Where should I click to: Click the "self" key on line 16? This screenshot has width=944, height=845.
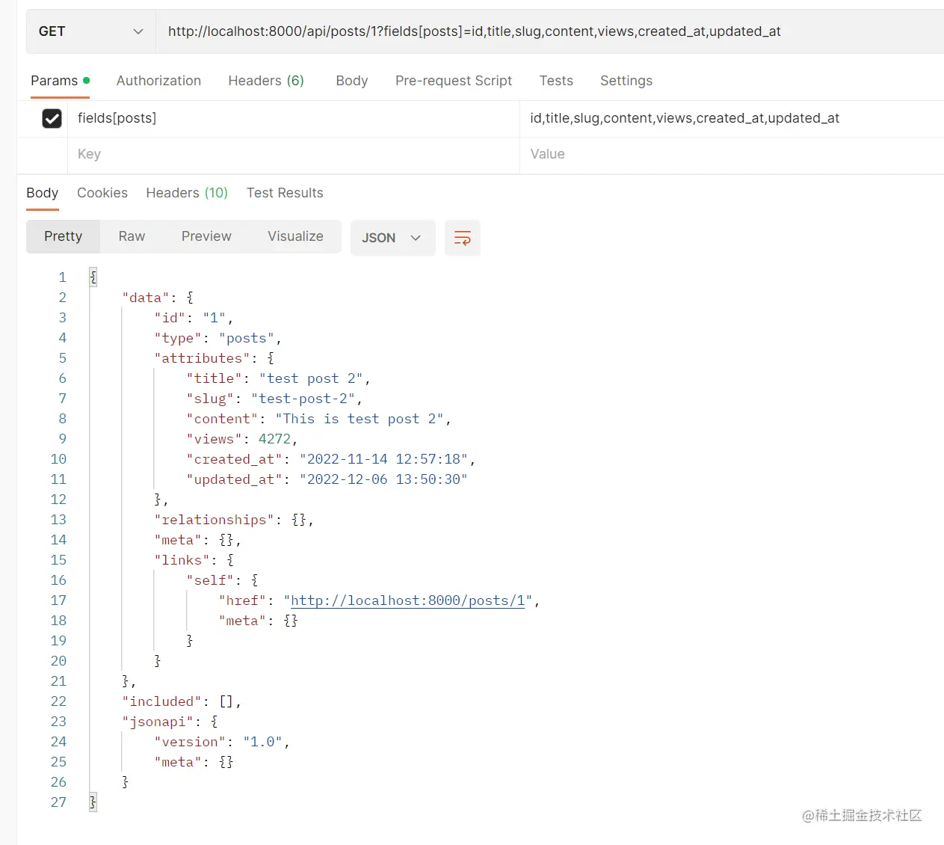(210, 580)
